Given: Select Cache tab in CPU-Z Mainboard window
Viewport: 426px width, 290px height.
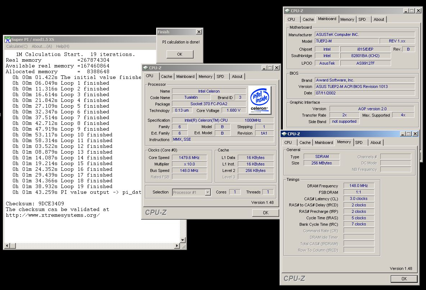Looking at the screenshot, I should pyautogui.click(x=308, y=19).
